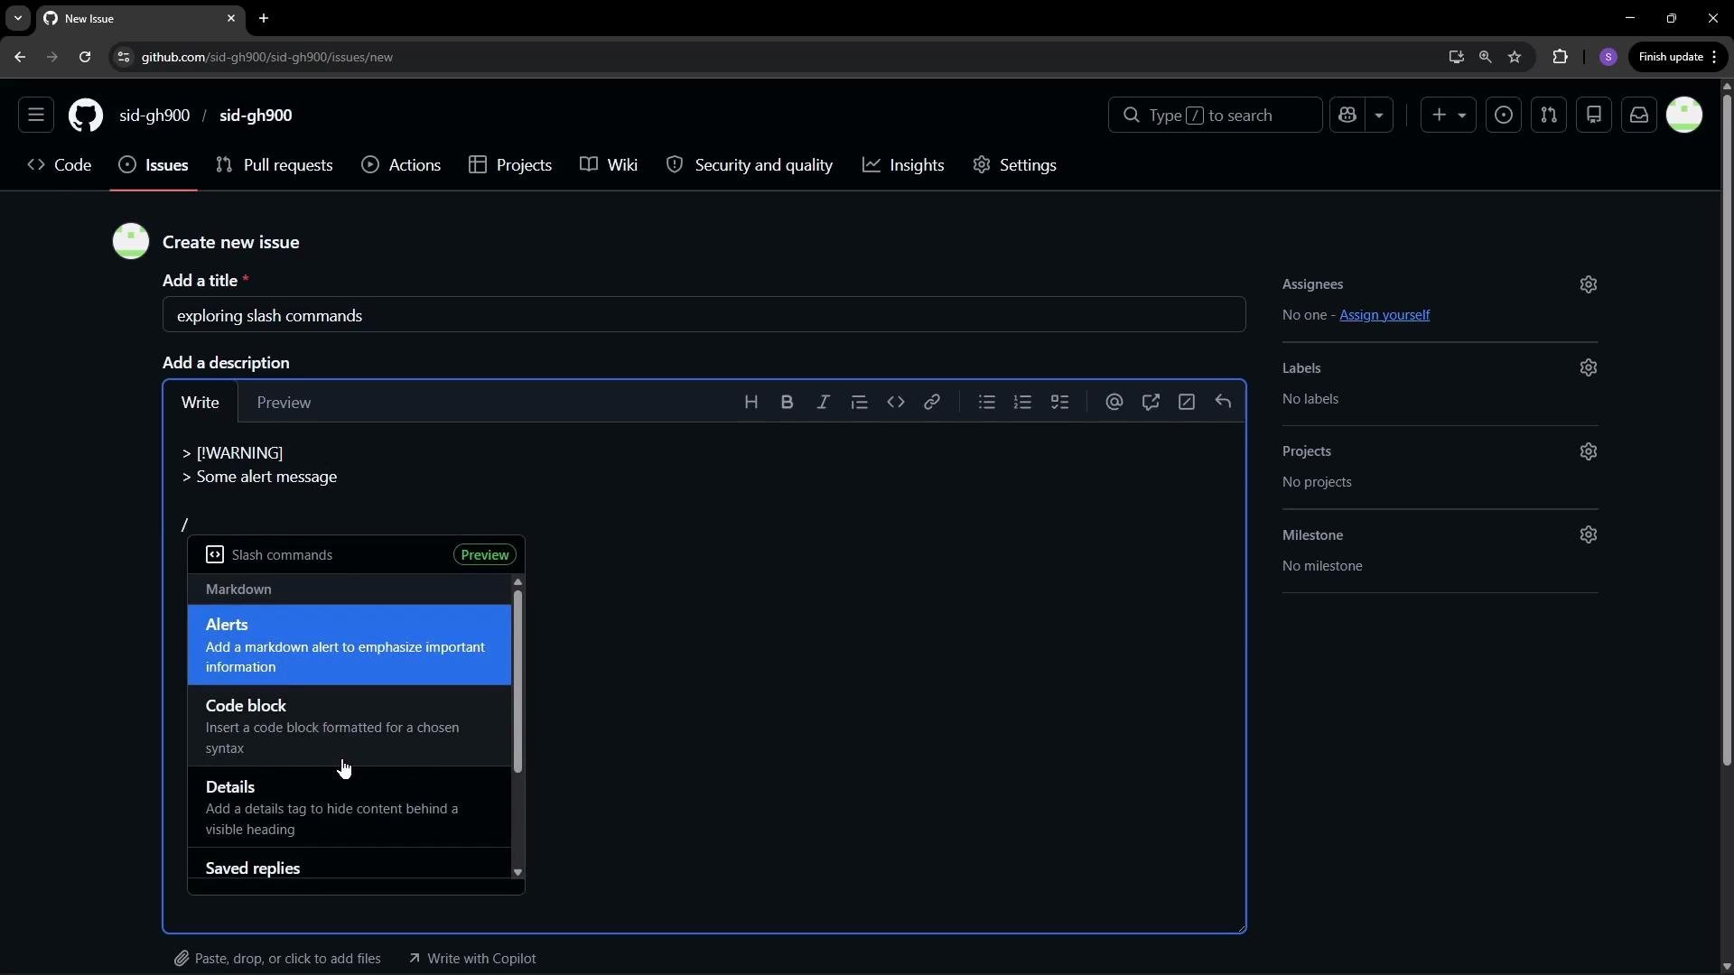Open the Security and quality tab
Screen dimensions: 1734x975
(750, 165)
